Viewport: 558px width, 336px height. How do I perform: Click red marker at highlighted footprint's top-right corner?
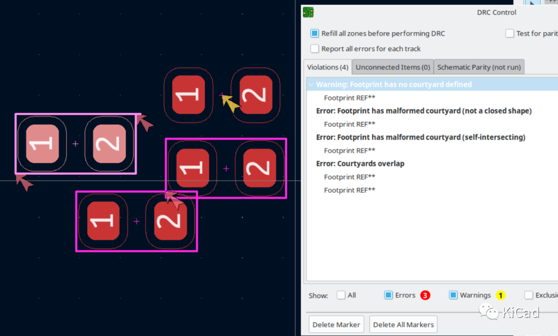tap(145, 123)
